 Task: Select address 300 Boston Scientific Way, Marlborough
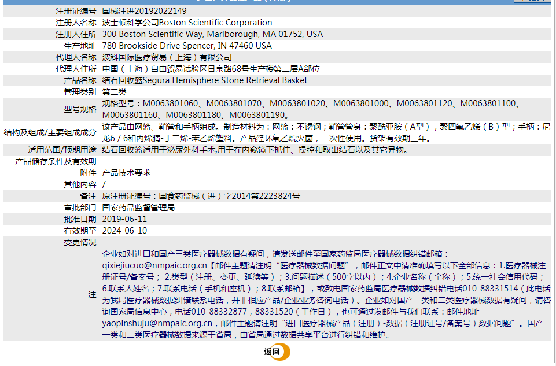pos(212,34)
